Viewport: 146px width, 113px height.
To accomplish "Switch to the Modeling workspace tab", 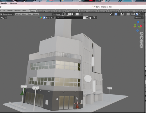I will pyautogui.click(x=41, y=11).
